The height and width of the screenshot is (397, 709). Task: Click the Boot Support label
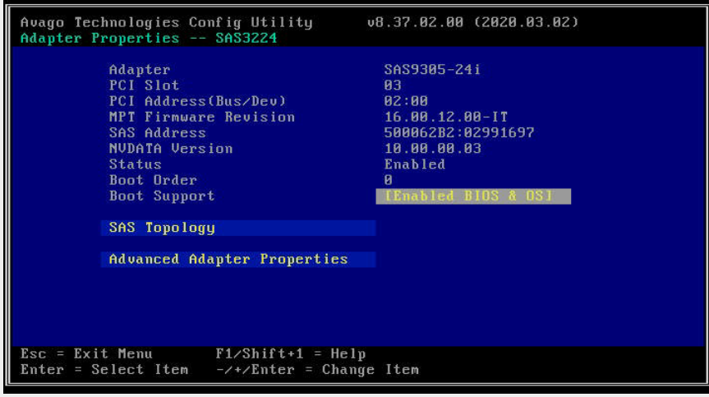[162, 196]
